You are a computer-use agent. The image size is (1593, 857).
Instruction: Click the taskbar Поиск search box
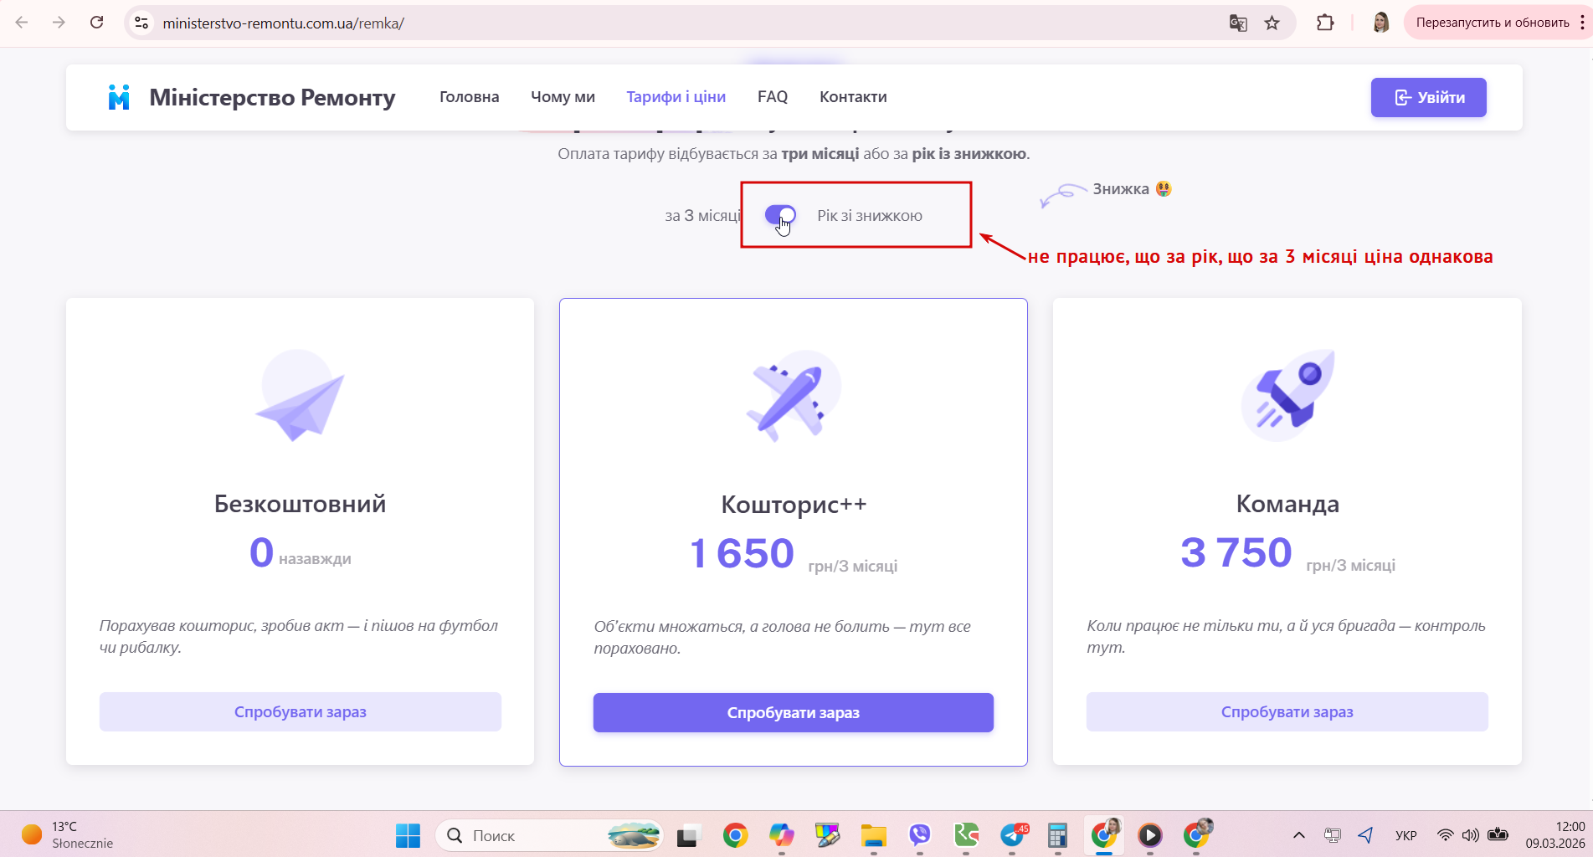click(549, 835)
